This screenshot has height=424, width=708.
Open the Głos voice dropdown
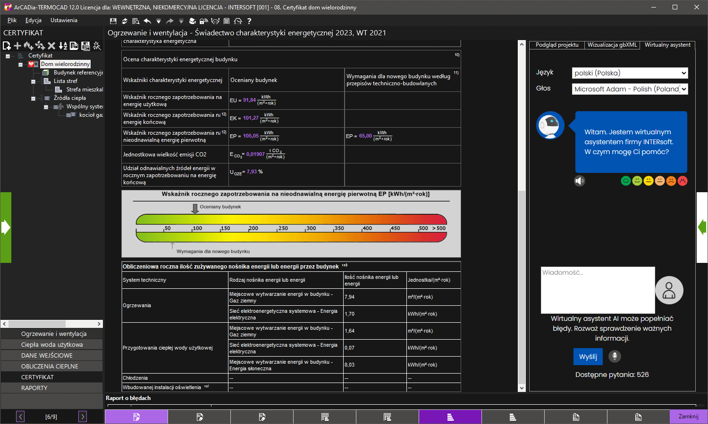[x=630, y=89]
